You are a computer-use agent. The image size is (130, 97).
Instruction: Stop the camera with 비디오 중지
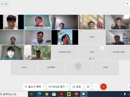tap(57, 87)
